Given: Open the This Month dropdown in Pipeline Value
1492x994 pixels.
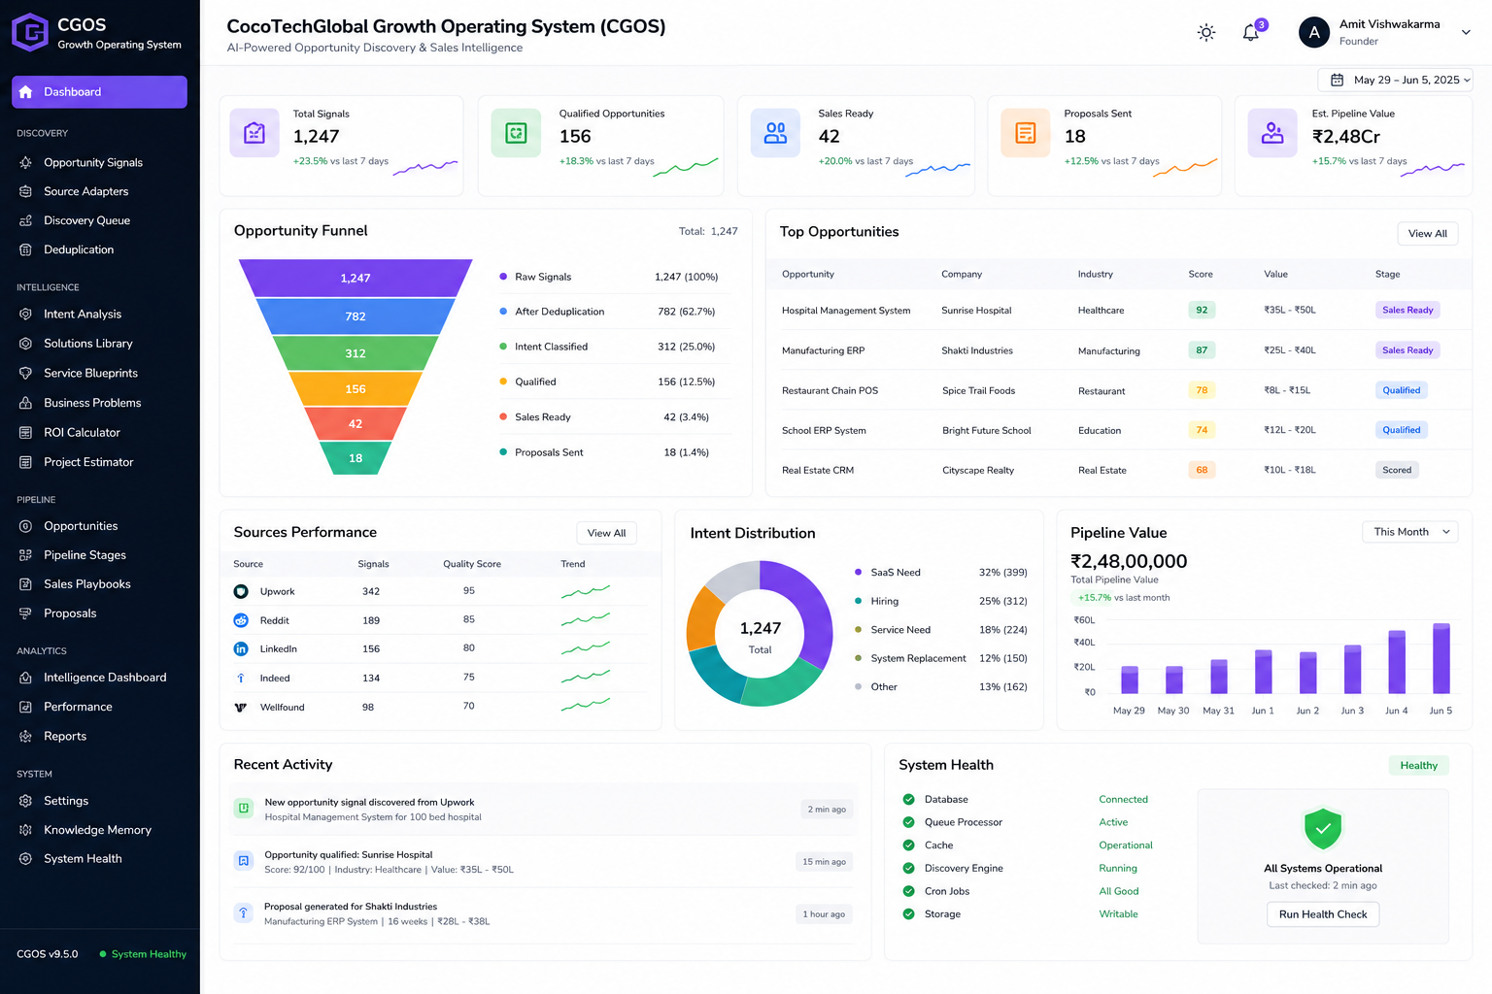Looking at the screenshot, I should click(1409, 532).
